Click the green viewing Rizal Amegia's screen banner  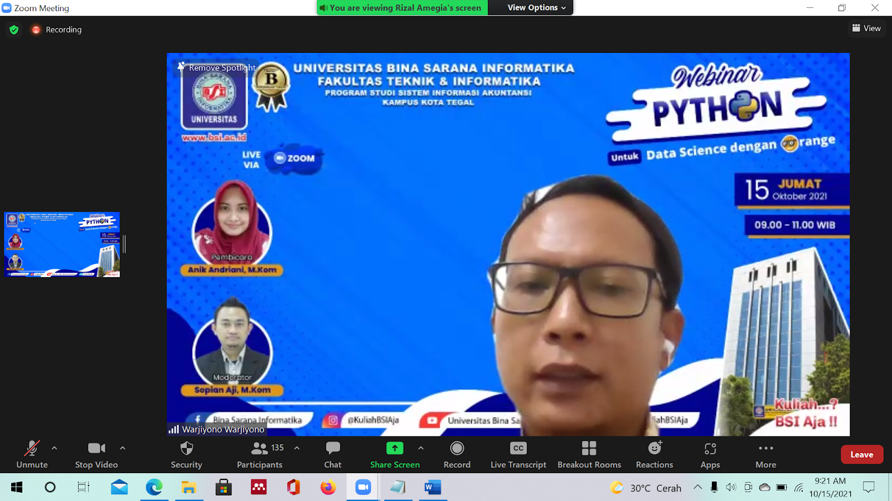pos(402,8)
